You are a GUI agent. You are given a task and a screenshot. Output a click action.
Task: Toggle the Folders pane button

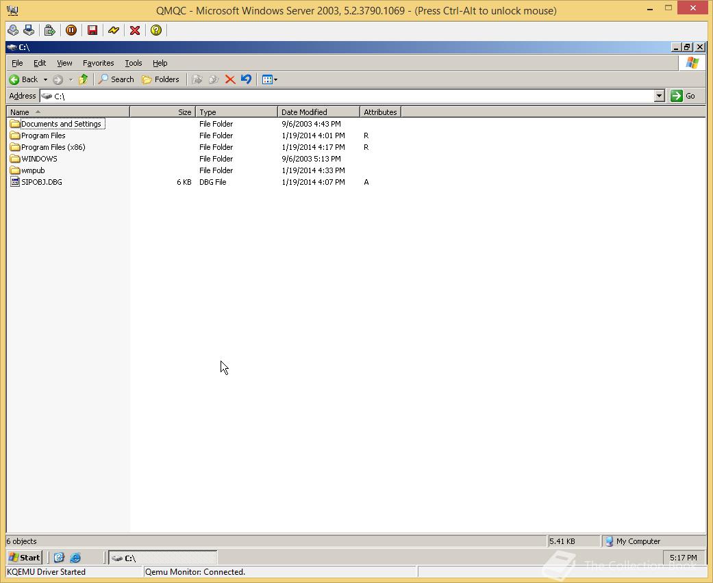[x=160, y=79]
